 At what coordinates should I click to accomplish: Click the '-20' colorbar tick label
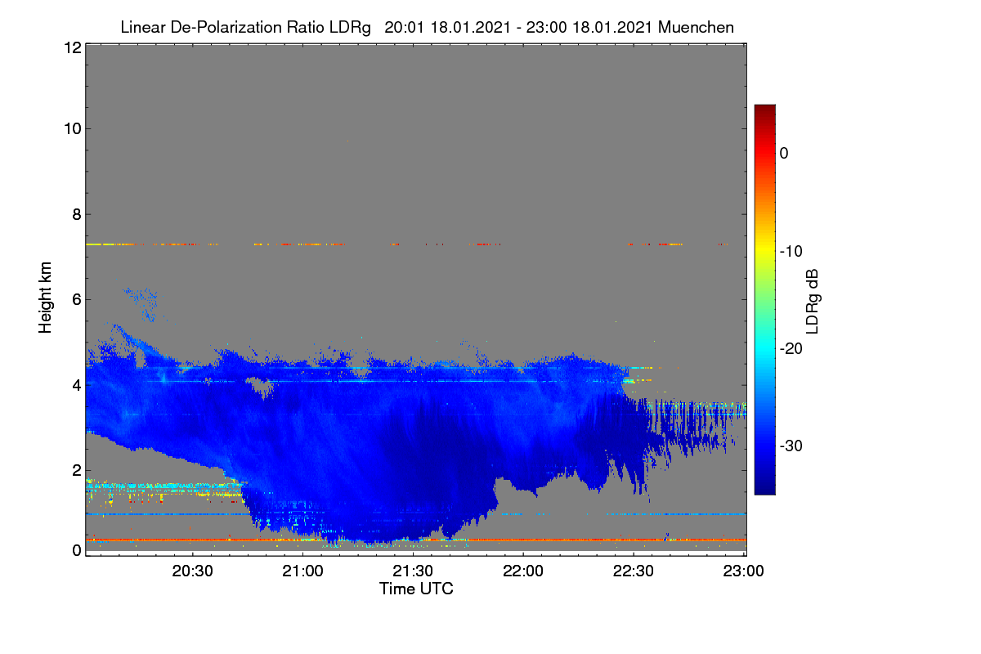(x=791, y=348)
